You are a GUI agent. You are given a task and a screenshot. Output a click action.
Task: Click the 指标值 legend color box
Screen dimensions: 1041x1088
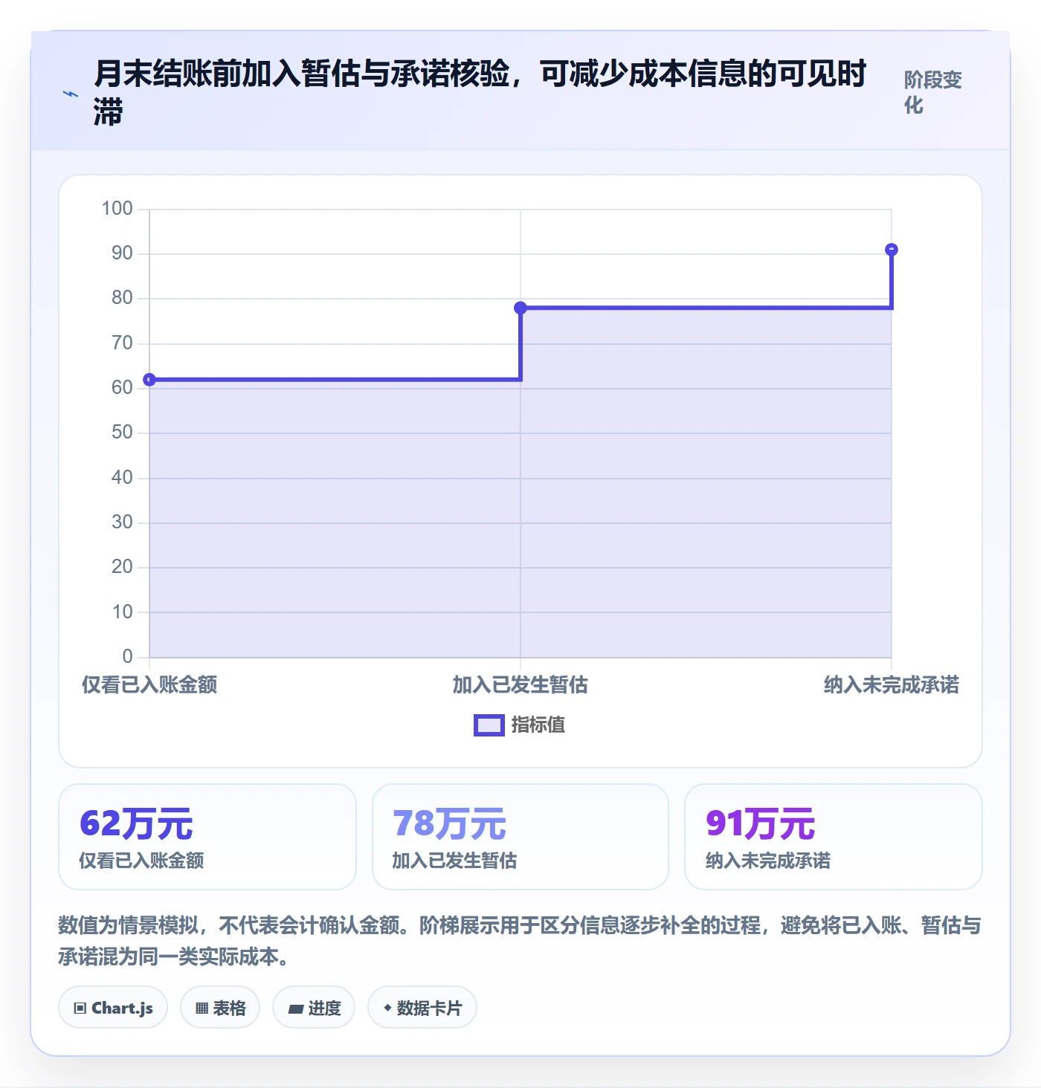[489, 725]
